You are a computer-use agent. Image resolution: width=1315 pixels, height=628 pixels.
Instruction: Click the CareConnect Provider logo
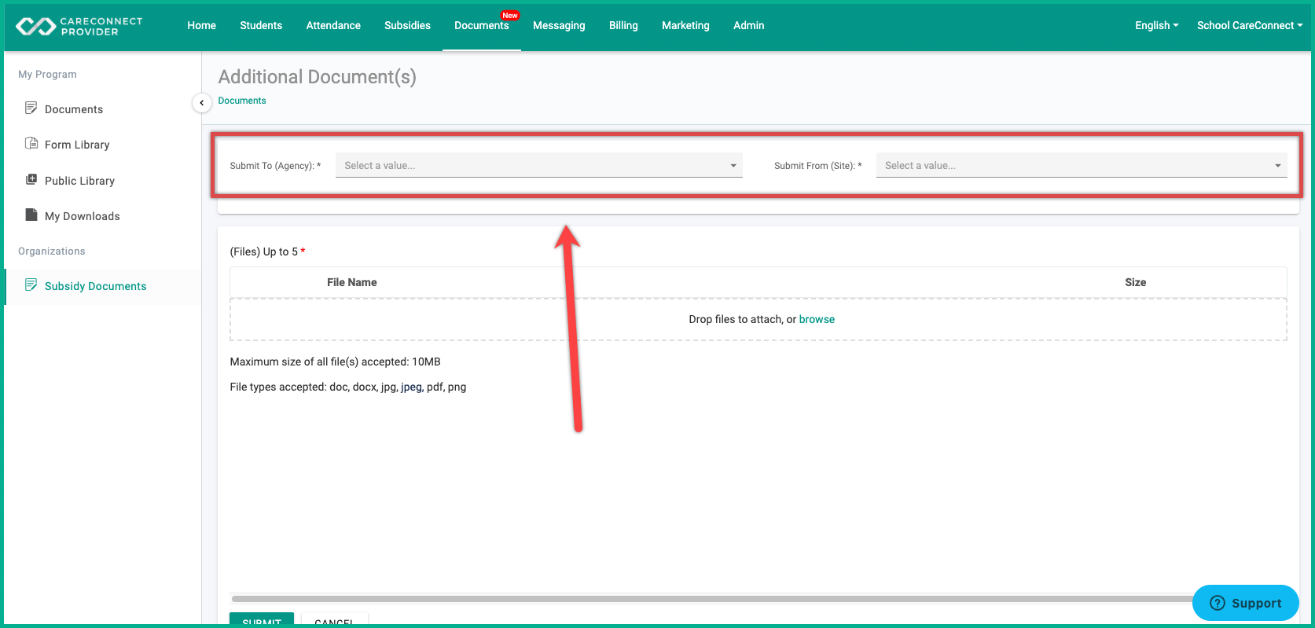[x=79, y=26]
